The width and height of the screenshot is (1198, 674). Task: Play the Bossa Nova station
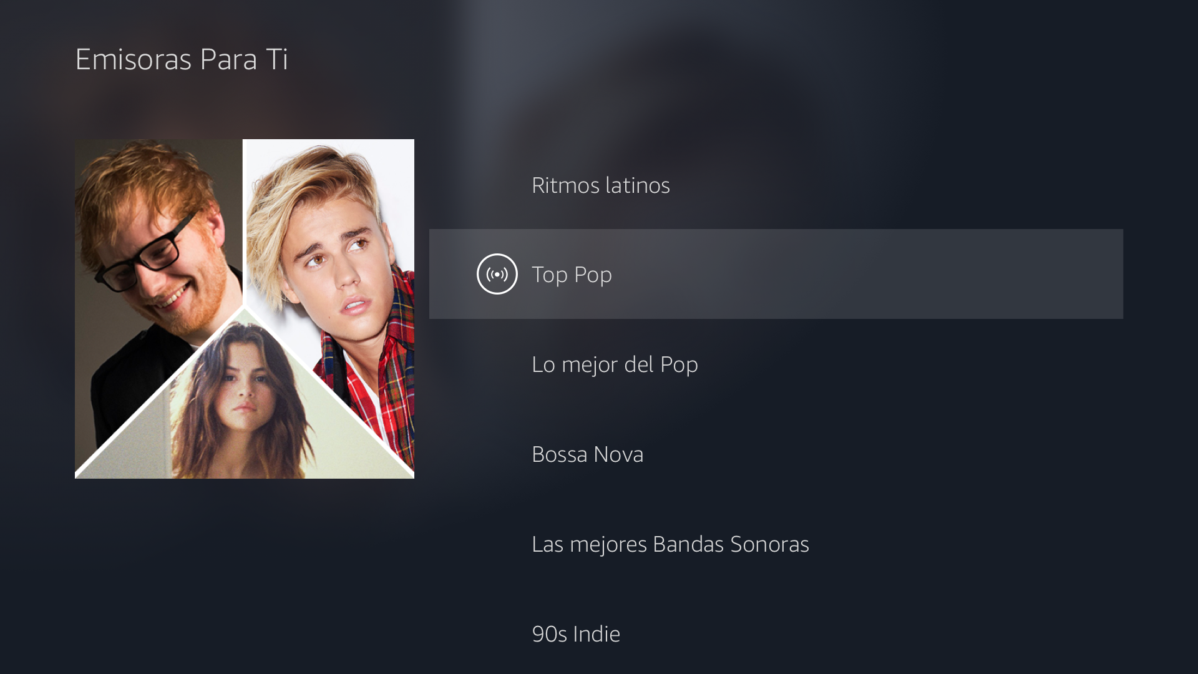587,454
